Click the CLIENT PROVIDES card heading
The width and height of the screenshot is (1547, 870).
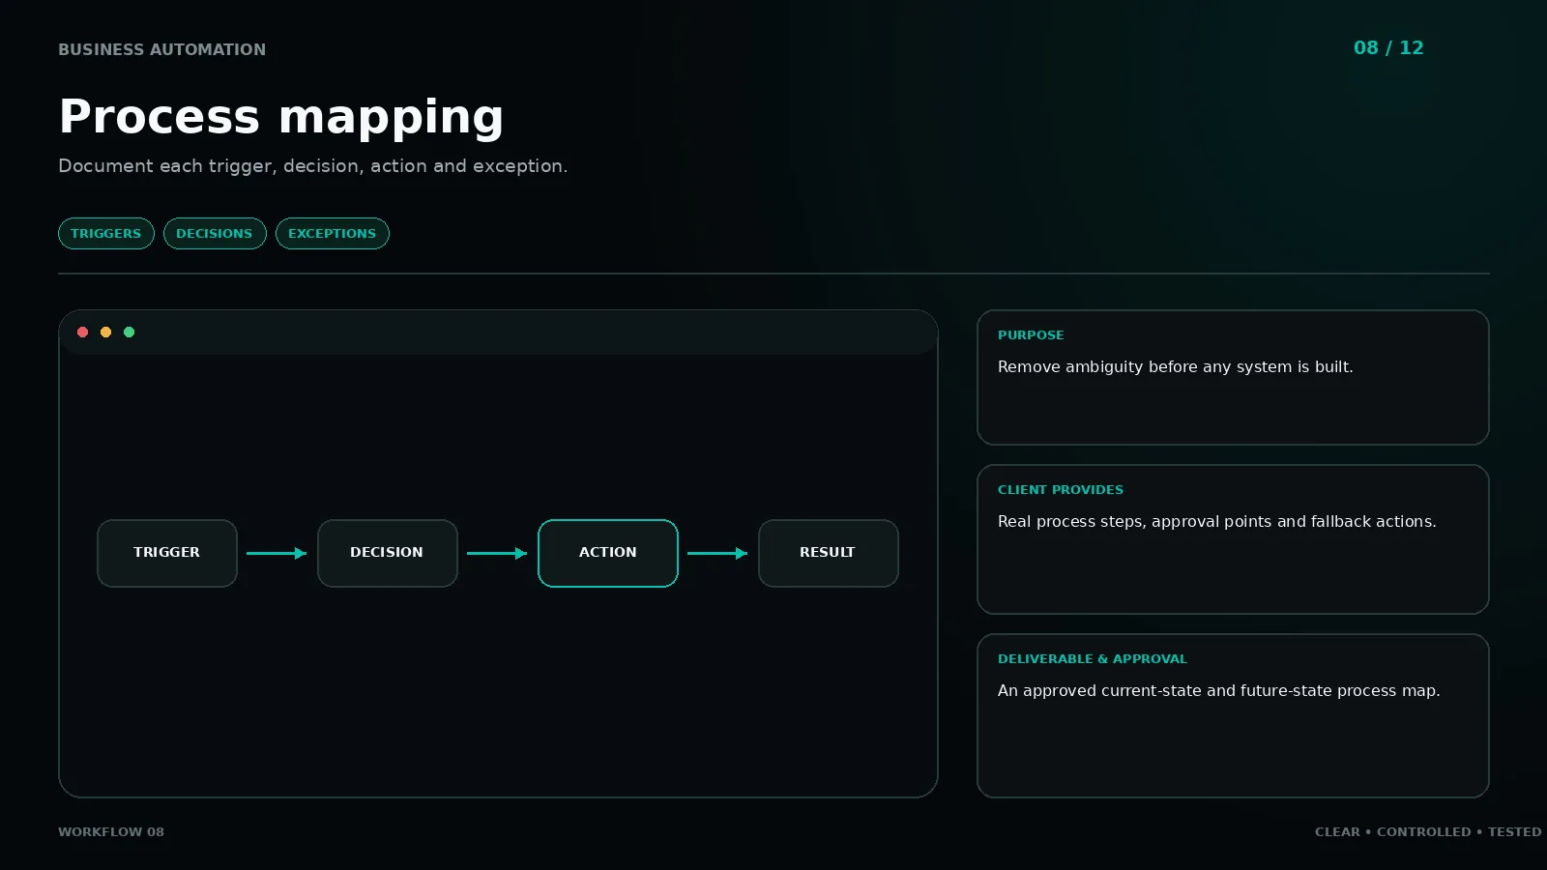(x=1061, y=490)
